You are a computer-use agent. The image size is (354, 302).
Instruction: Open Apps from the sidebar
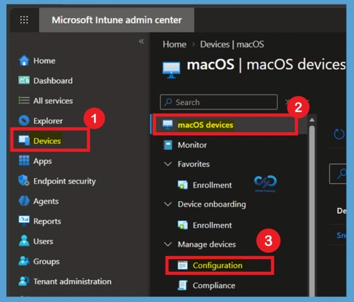(x=42, y=161)
